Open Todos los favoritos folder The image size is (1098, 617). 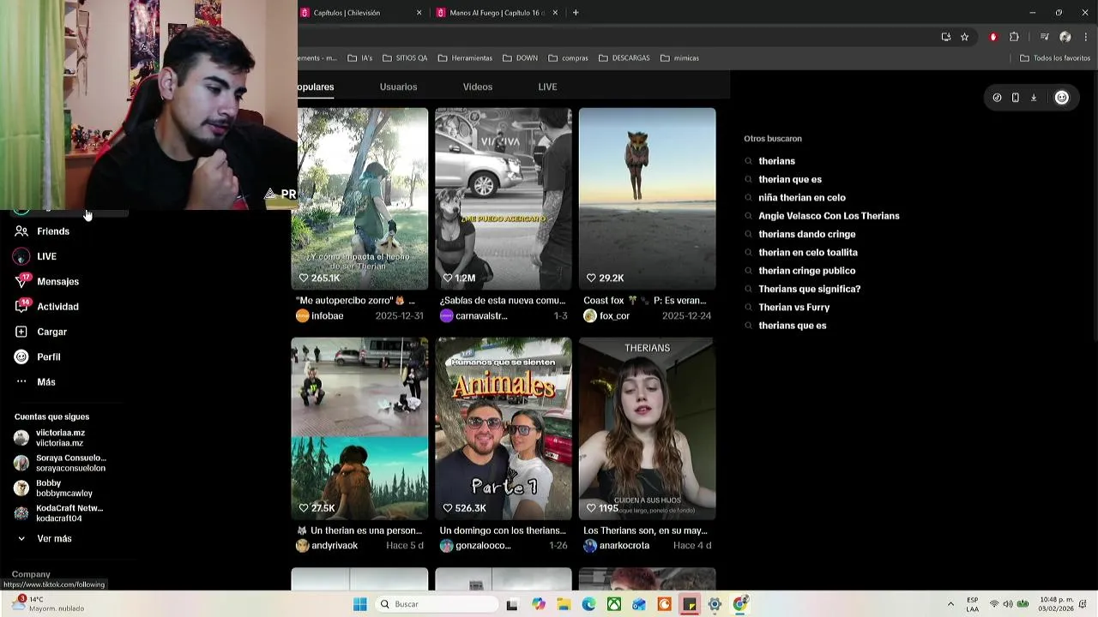tap(1055, 58)
